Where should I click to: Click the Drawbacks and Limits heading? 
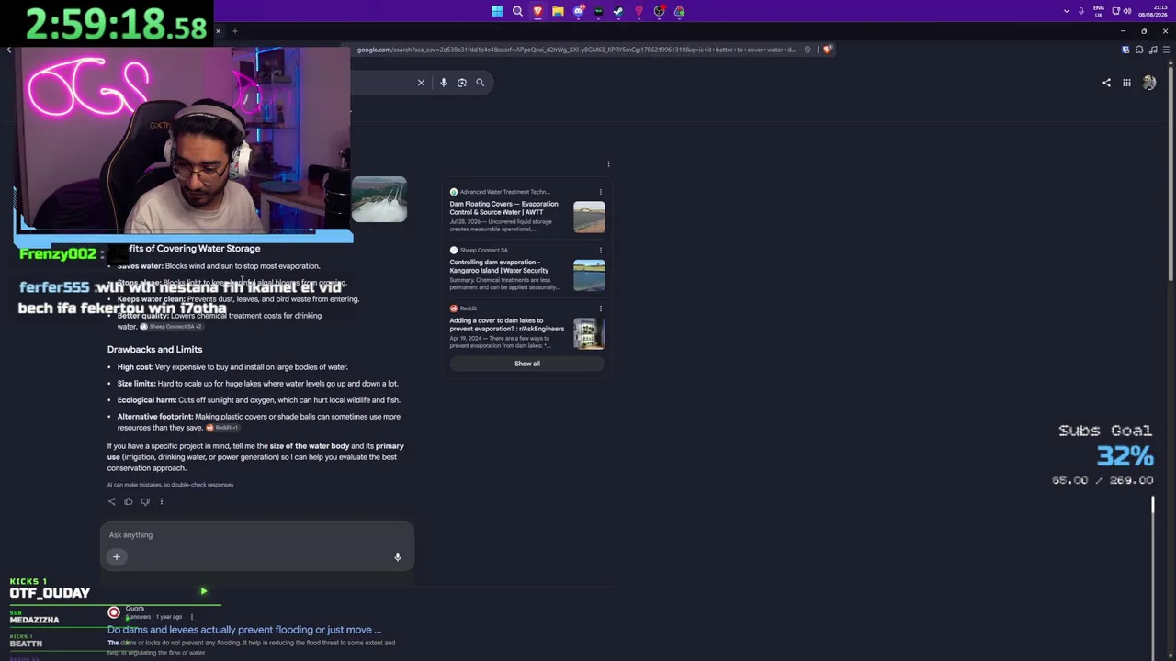154,350
